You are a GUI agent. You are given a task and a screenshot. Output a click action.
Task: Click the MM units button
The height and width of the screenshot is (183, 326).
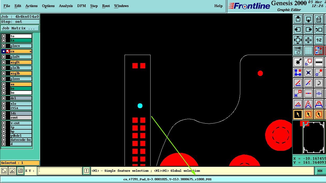click(x=320, y=171)
